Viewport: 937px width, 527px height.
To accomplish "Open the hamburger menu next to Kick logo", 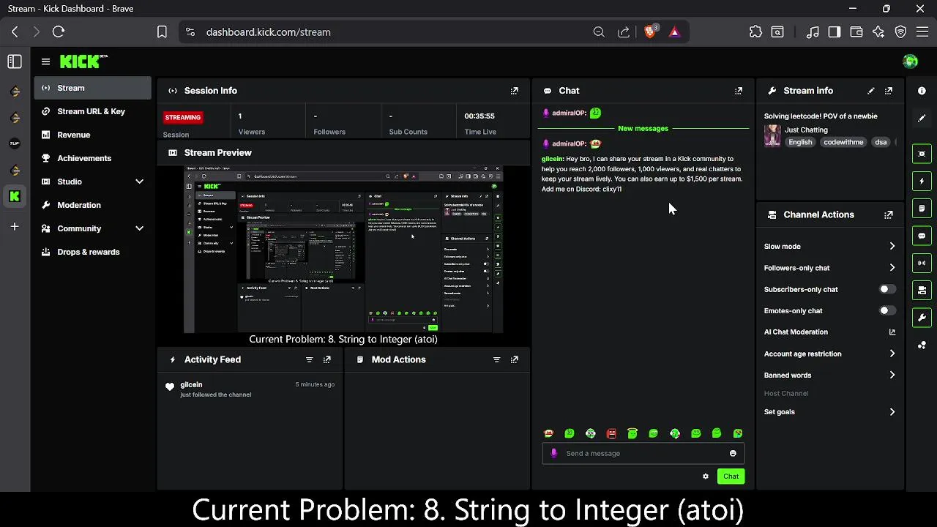I will [x=45, y=61].
